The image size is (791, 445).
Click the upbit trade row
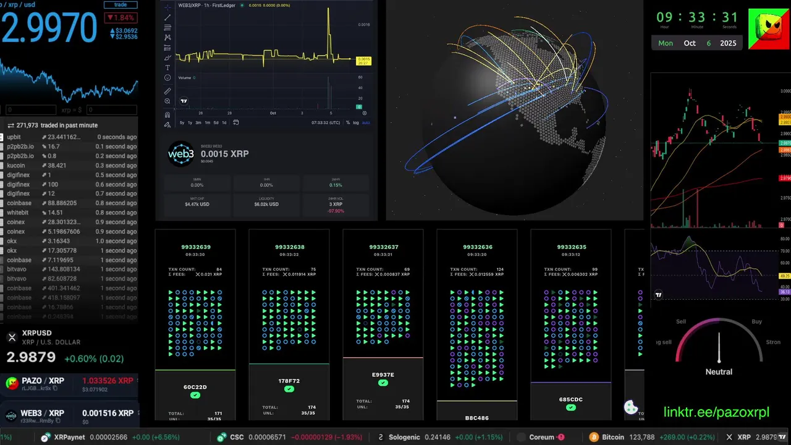coord(69,137)
